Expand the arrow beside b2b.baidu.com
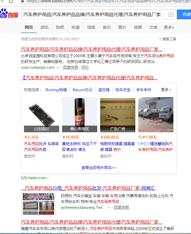 tap(48, 178)
